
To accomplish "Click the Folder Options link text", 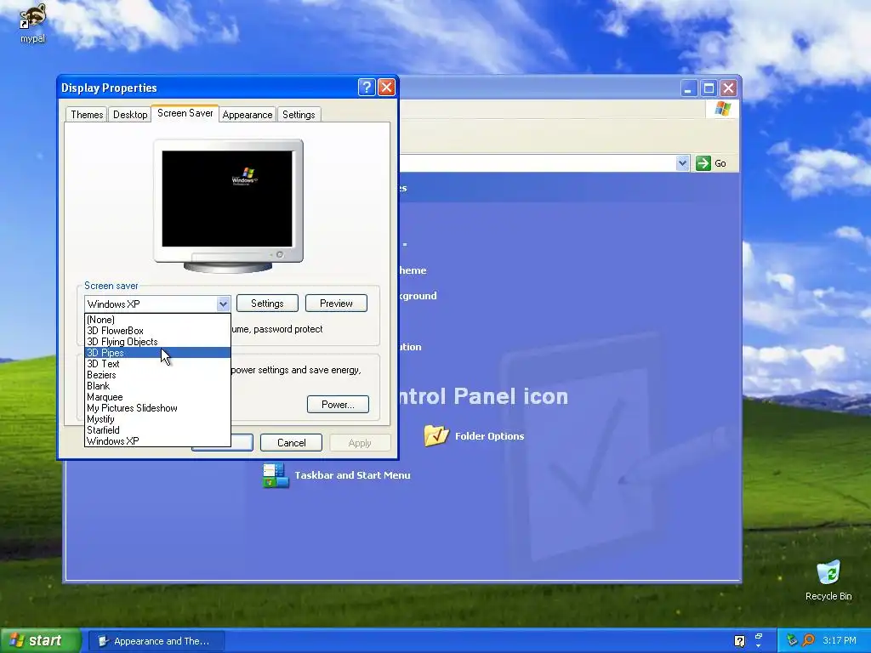I will 489,436.
